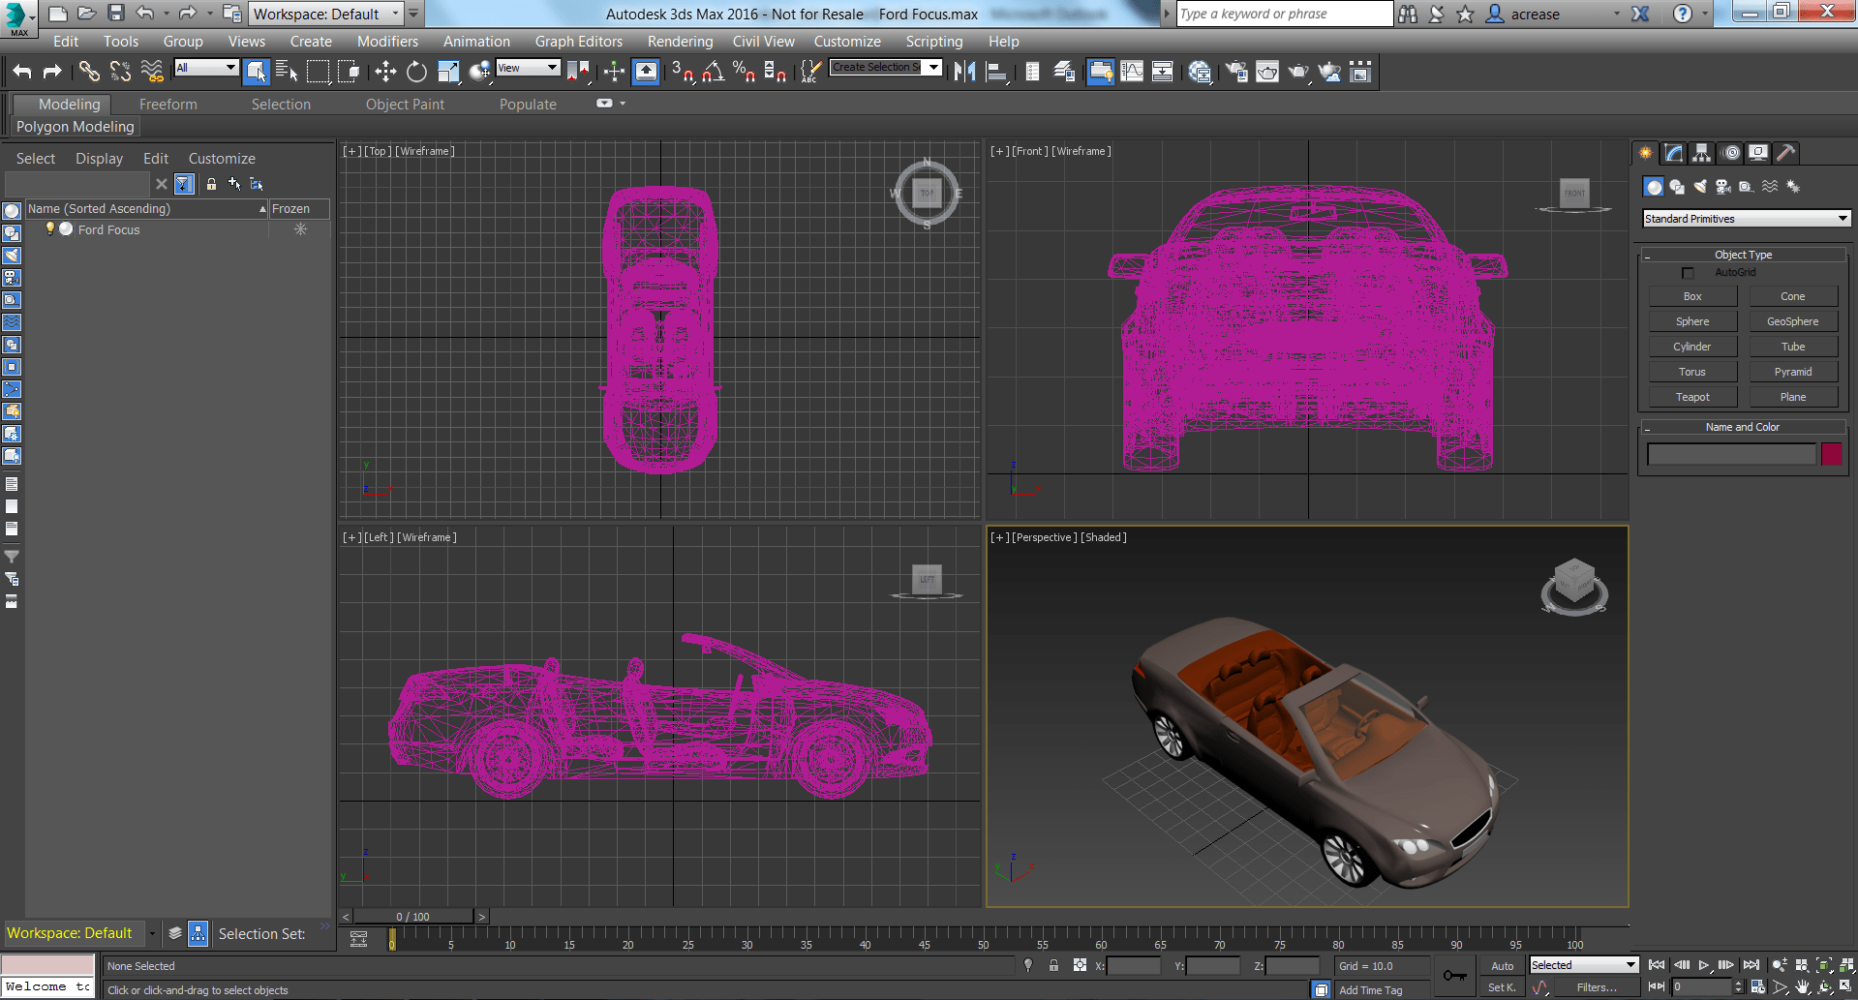
Task: Select the Modify panel tab icon
Action: click(x=1673, y=152)
